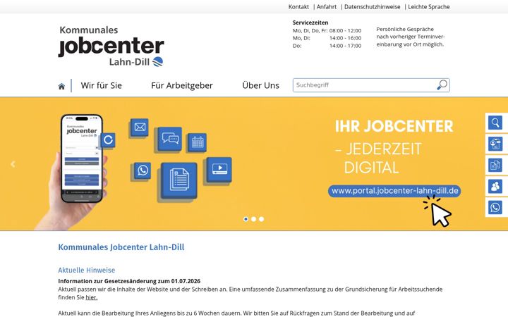Open the sidebar search shortcut icon
This screenshot has width=508, height=317.
pyautogui.click(x=495, y=123)
